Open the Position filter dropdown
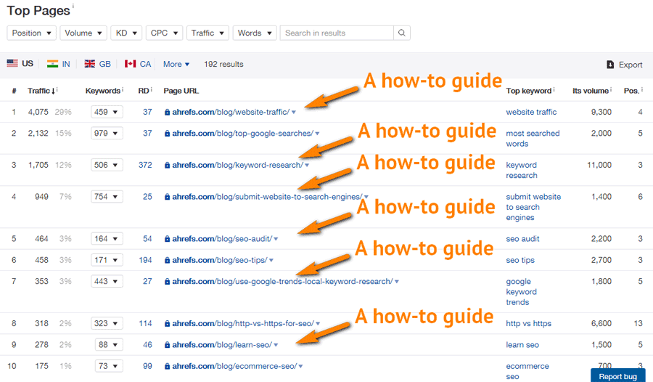653x382 pixels. click(32, 33)
